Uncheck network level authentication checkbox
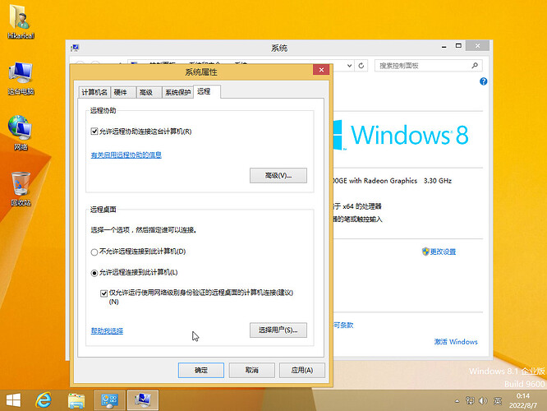The image size is (547, 411). point(103,293)
